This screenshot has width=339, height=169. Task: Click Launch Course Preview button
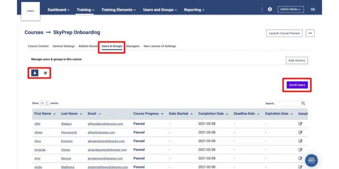pos(284,33)
